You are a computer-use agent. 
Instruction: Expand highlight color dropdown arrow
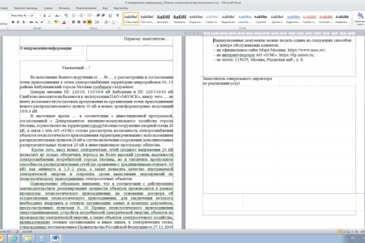point(60,22)
